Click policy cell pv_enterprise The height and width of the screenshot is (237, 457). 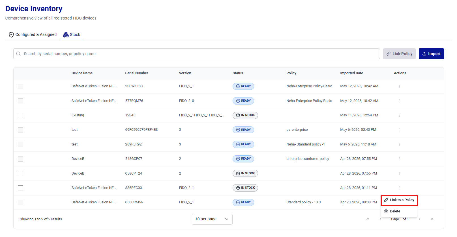click(297, 130)
